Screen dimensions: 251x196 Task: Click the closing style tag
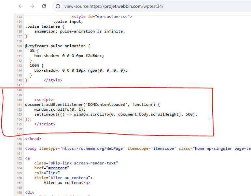tap(53, 80)
